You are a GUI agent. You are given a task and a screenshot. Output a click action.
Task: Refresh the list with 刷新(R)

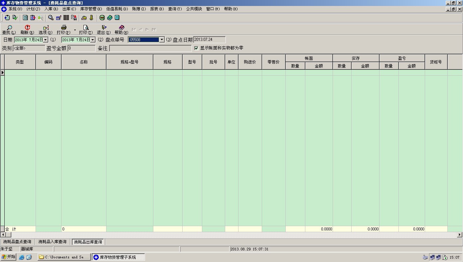point(27,30)
